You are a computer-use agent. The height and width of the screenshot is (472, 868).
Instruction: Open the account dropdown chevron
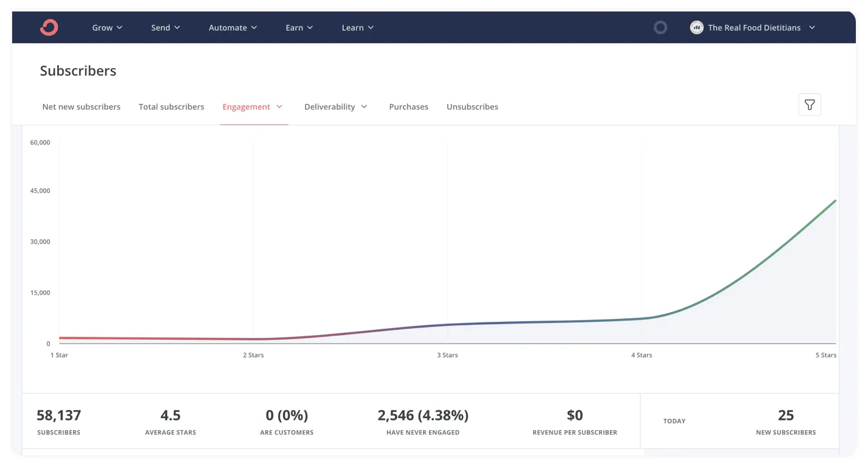tap(812, 28)
